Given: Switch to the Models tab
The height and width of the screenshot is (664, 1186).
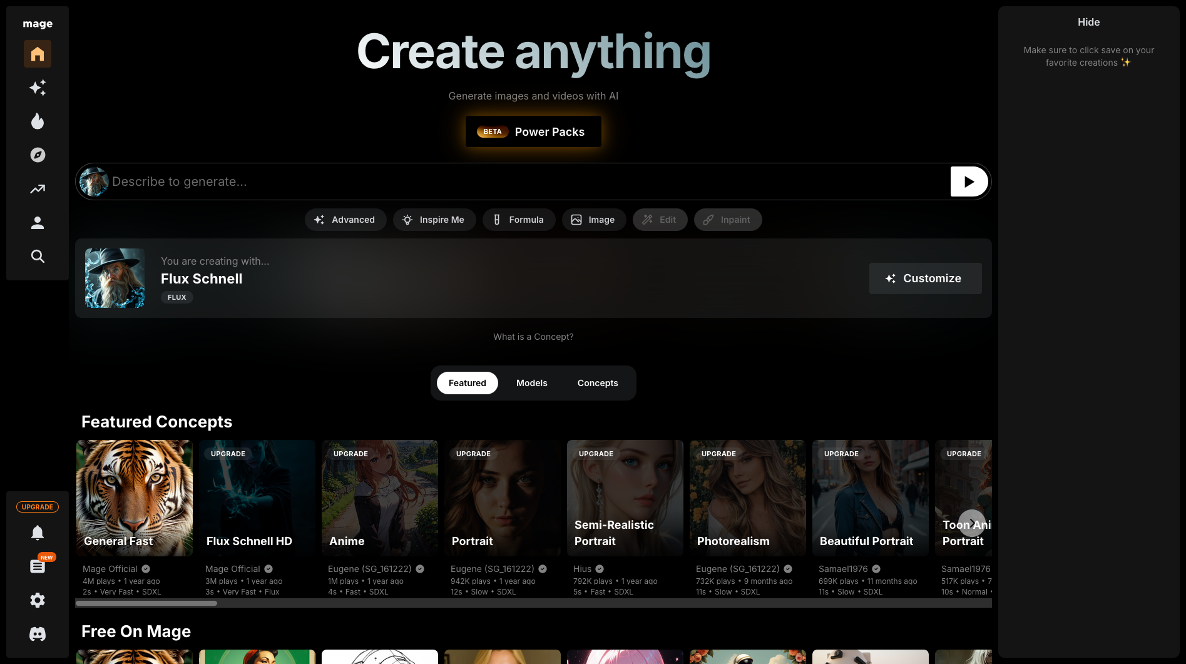Looking at the screenshot, I should pyautogui.click(x=532, y=383).
